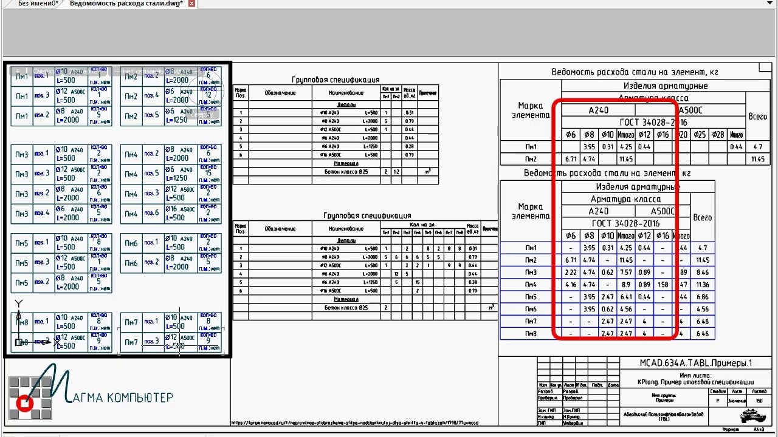Click the Итого value 7.57 in the Пм3 row
The image size is (778, 437).
[x=625, y=273]
